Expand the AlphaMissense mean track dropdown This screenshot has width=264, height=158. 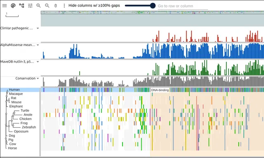click(x=38, y=45)
